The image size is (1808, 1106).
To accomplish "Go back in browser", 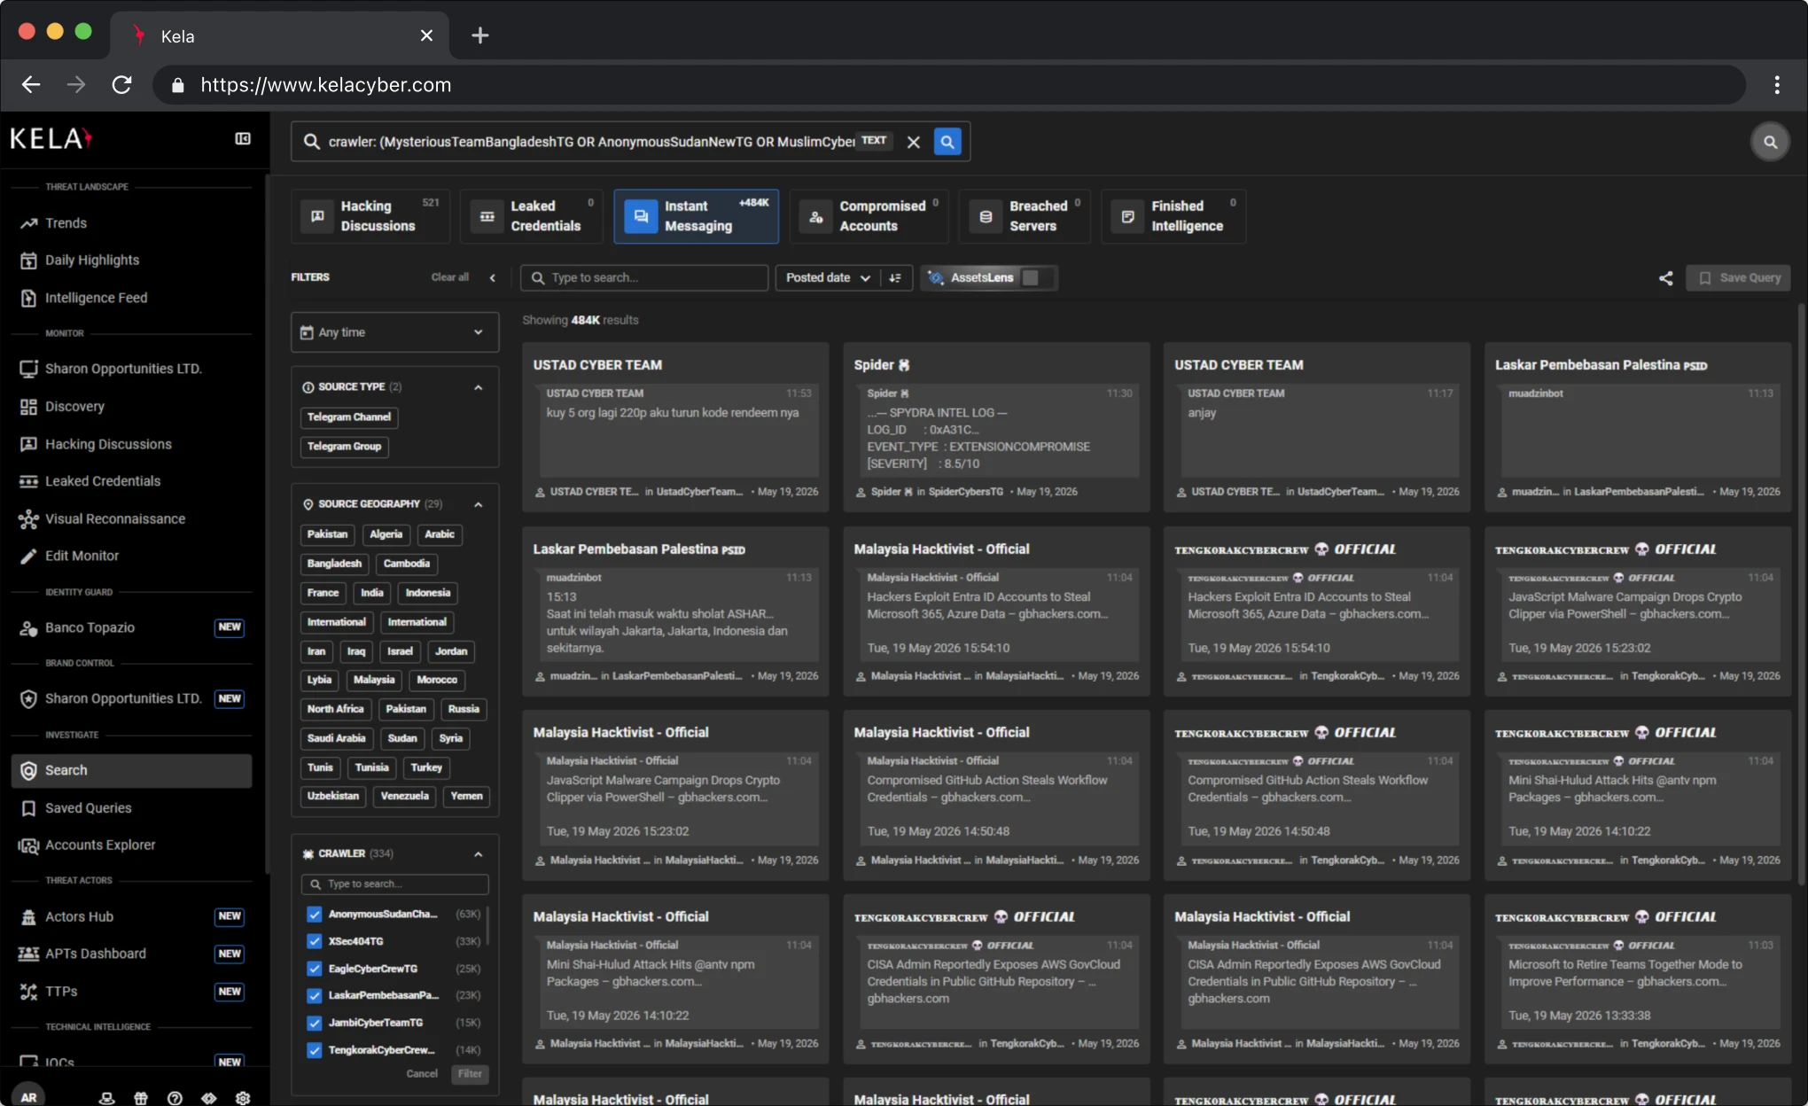I will [31, 85].
